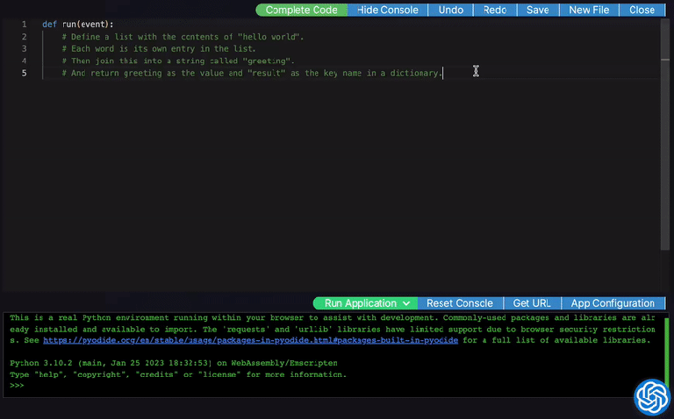Create a New File

point(589,10)
